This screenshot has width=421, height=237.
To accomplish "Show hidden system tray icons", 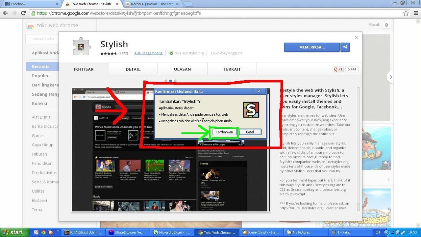I will [387, 232].
